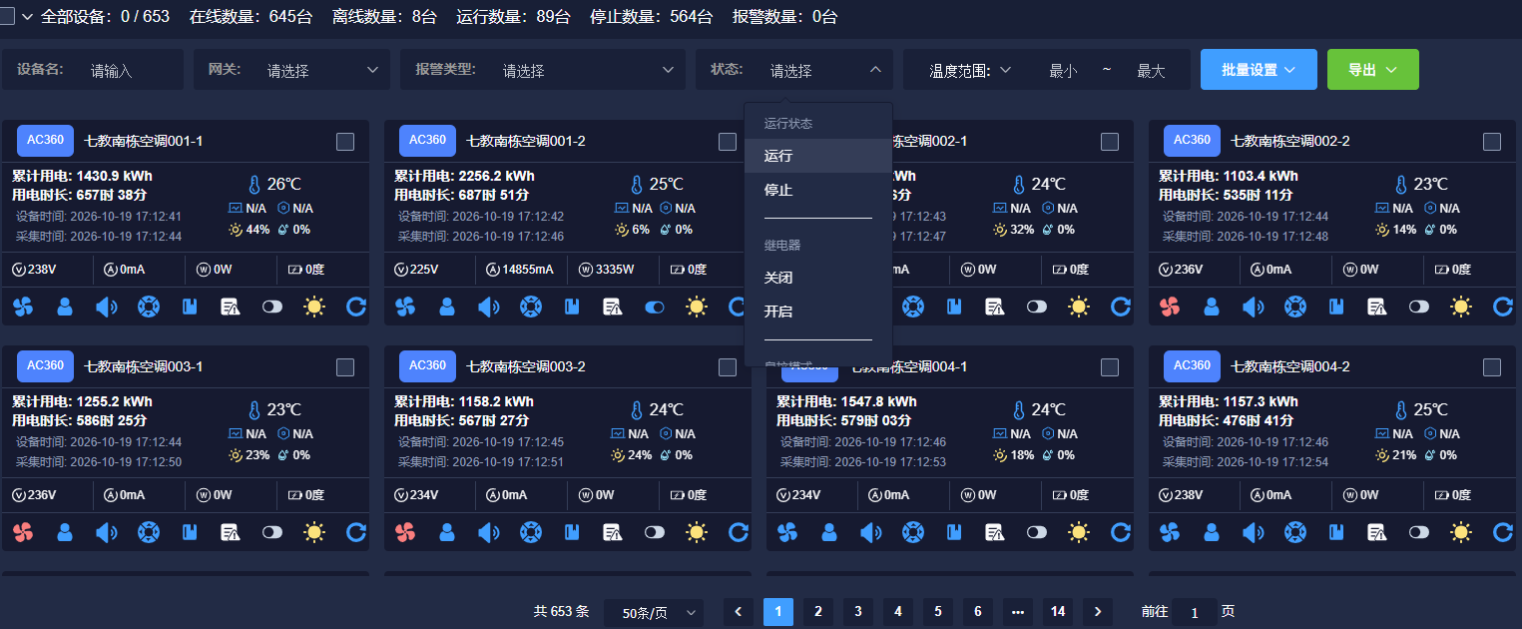Viewport: 1522px width, 629px height.
Task: Expand the 温度范围 selector chevron
Action: 1005,70
